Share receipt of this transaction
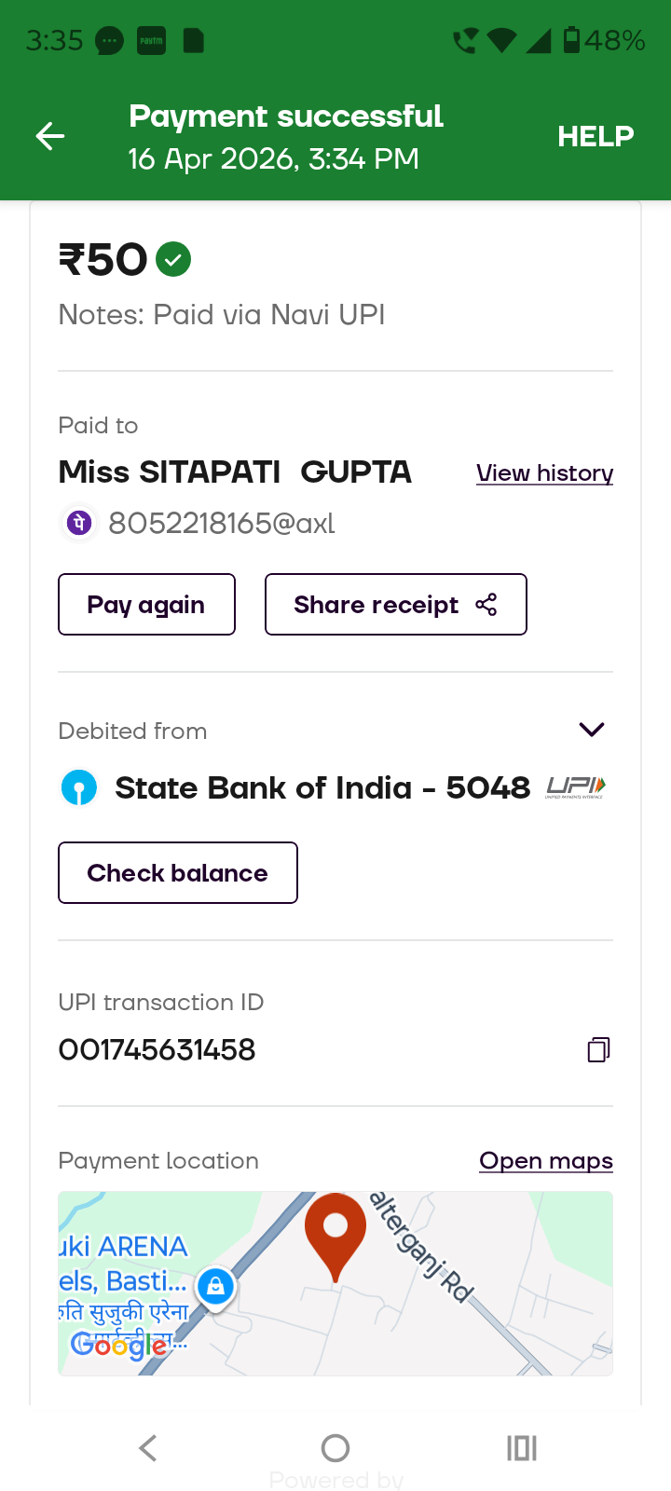 (395, 605)
